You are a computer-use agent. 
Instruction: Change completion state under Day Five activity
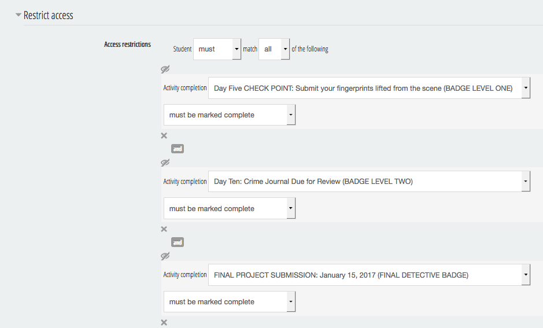pos(230,115)
